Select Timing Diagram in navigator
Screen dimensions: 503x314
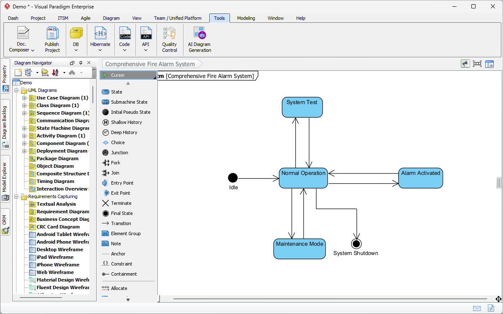pyautogui.click(x=56, y=181)
